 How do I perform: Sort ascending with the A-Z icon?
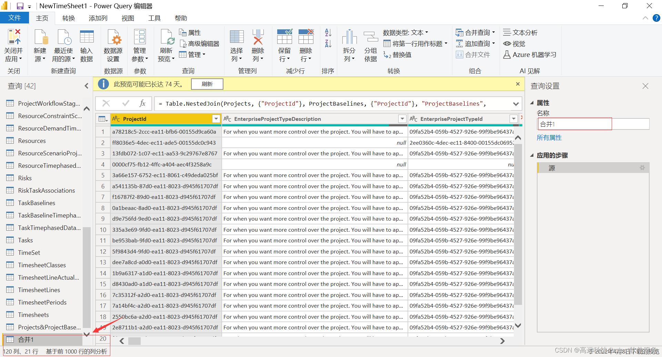pyautogui.click(x=328, y=32)
